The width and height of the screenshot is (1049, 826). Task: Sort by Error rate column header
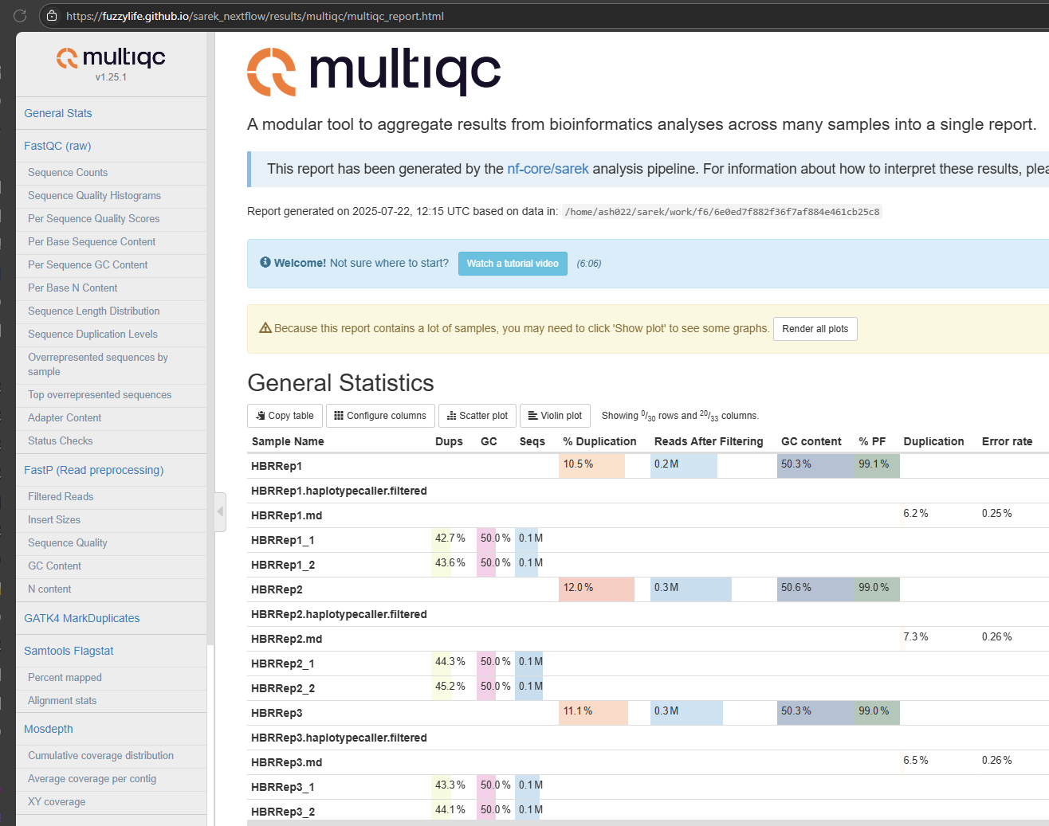coord(1007,441)
